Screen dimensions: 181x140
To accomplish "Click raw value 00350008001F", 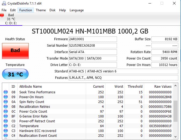I will click(x=160, y=126).
